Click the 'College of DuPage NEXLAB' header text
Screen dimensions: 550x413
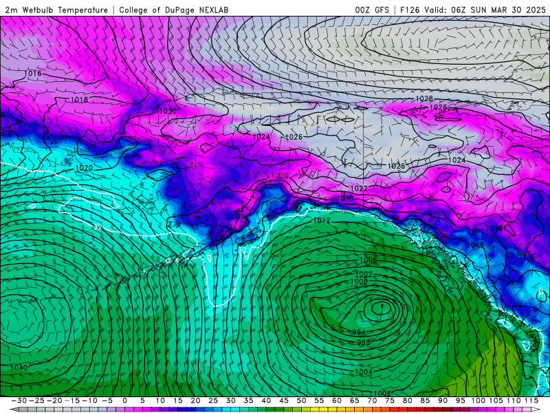coord(174,10)
